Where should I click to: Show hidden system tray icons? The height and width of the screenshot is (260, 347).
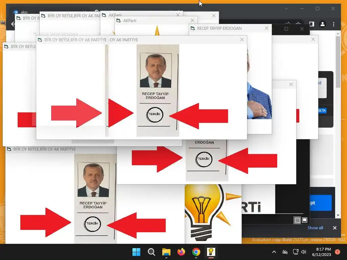click(274, 252)
